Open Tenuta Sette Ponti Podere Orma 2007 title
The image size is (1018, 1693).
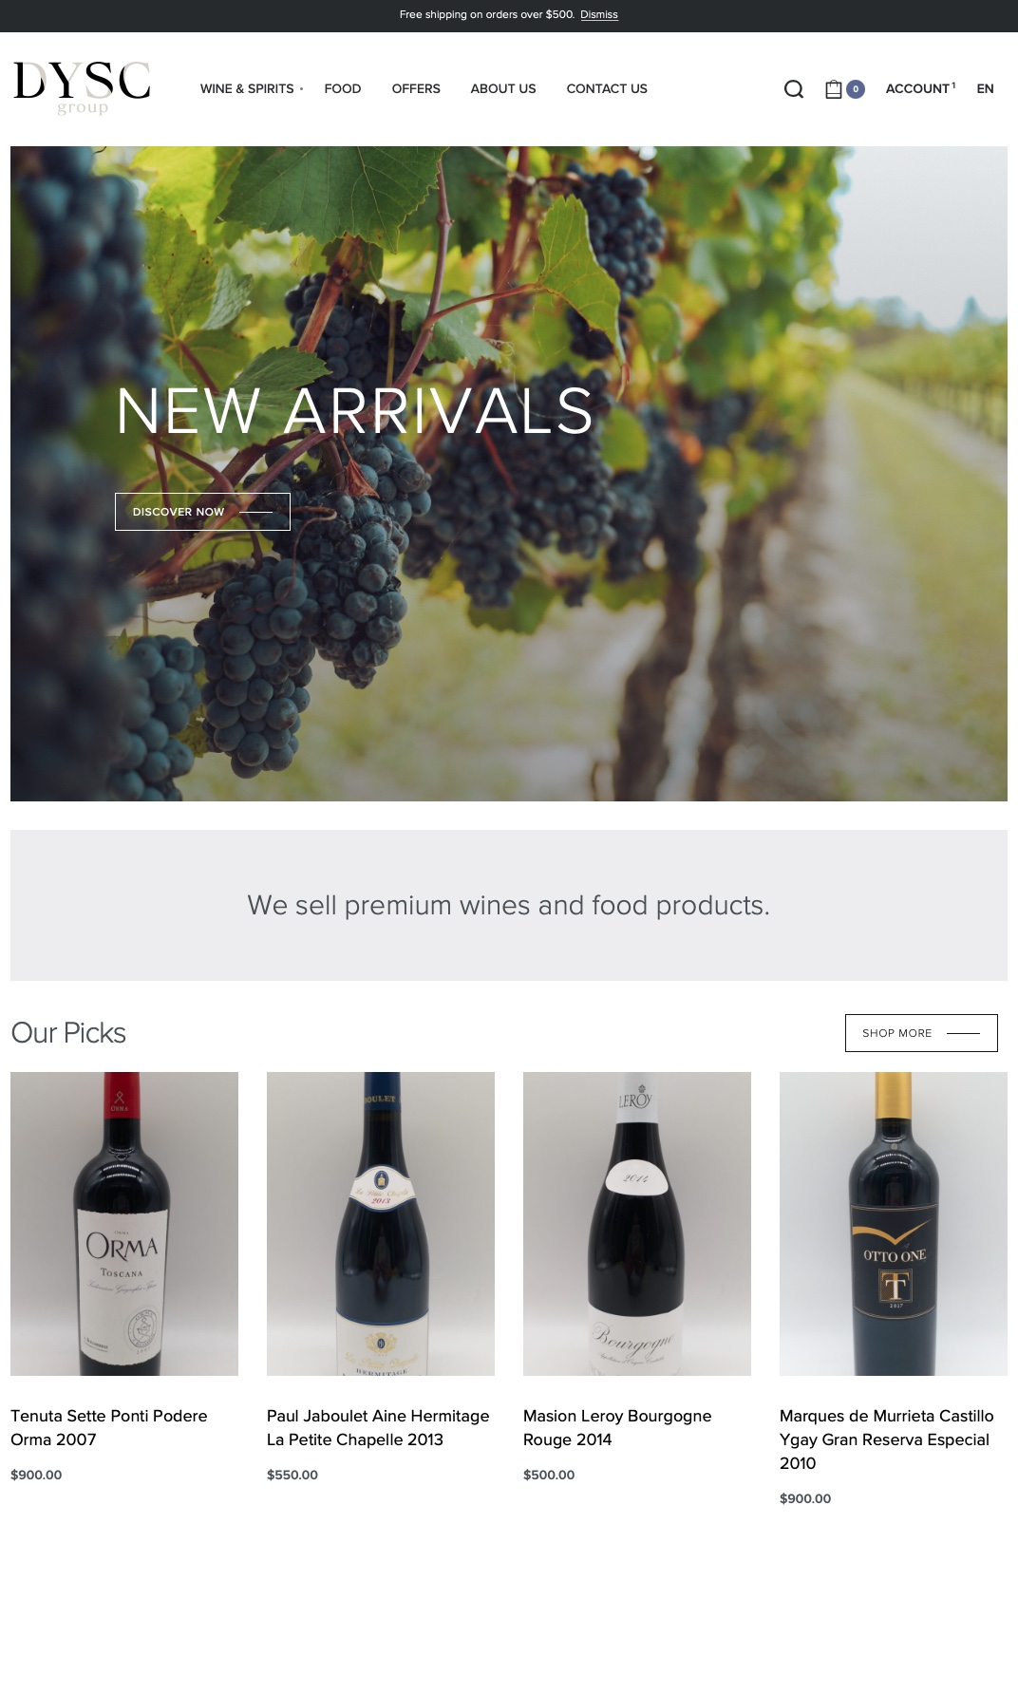click(109, 1427)
